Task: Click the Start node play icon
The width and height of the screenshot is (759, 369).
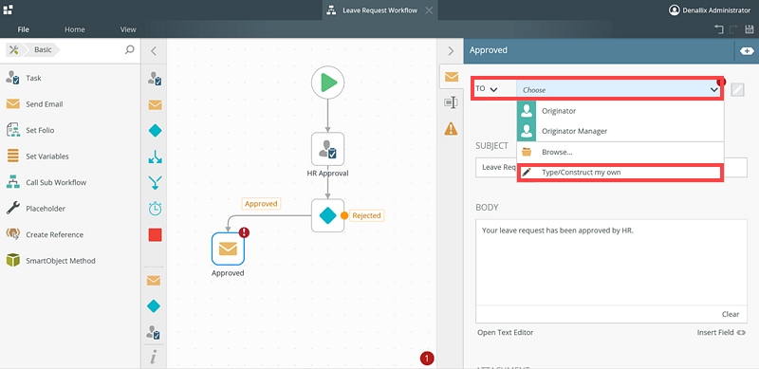Action: (x=327, y=83)
